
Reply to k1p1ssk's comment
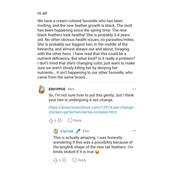pyautogui.click(x=79, y=160)
